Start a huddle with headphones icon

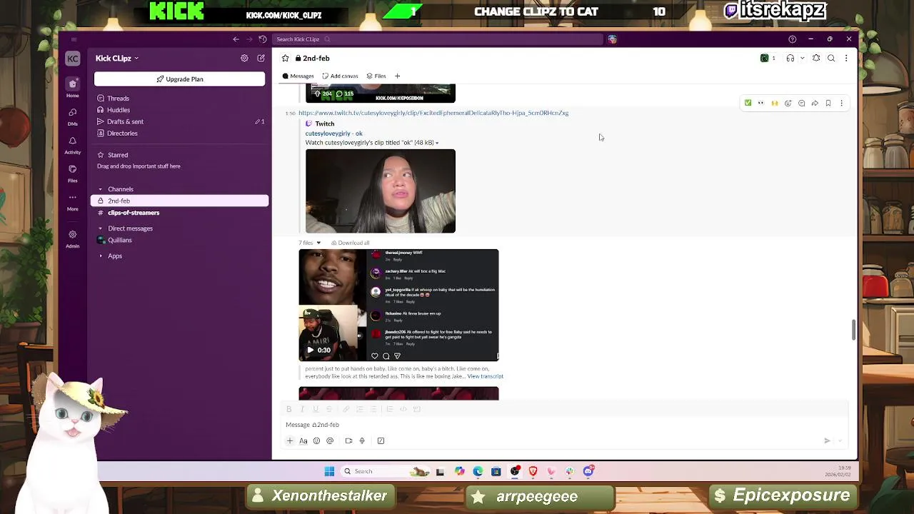point(790,58)
